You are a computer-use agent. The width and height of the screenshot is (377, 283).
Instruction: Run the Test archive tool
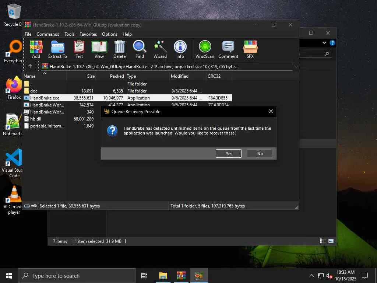[79, 50]
